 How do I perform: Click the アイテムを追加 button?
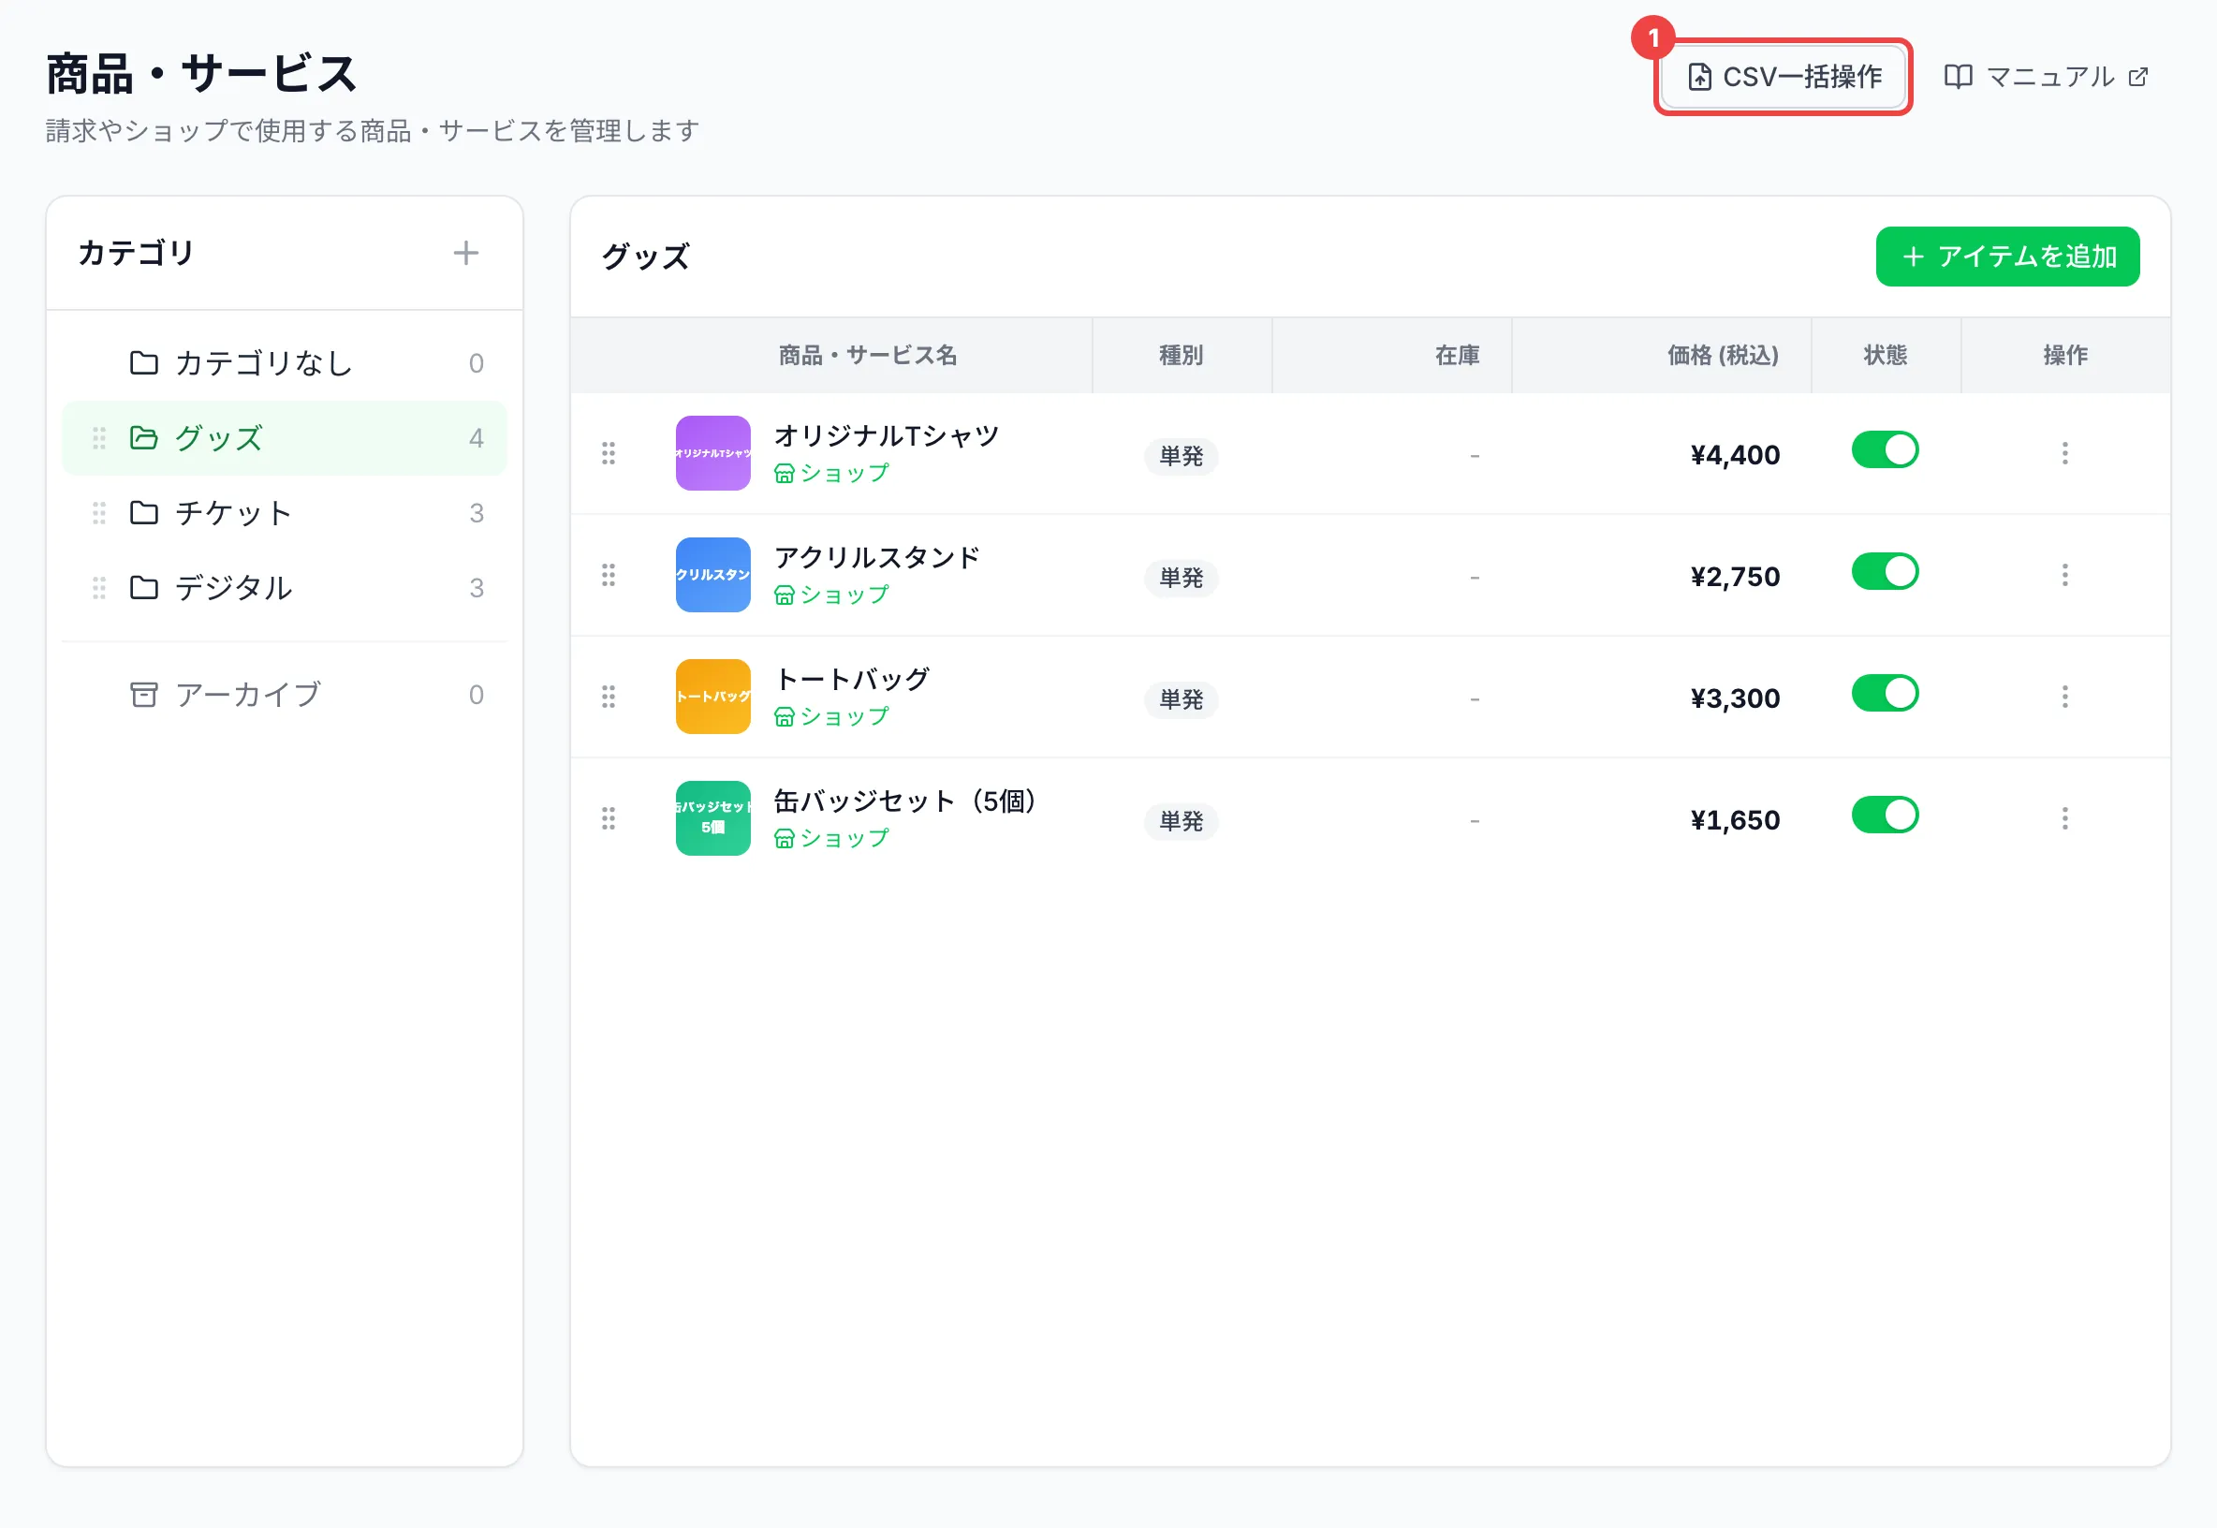tap(2007, 257)
